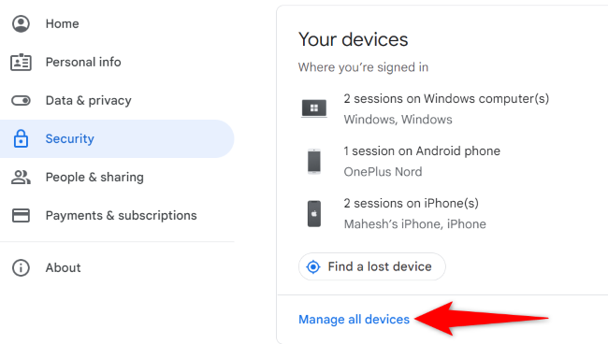This screenshot has height=344, width=608.
Task: Click the About info circle icon
Action: [21, 267]
